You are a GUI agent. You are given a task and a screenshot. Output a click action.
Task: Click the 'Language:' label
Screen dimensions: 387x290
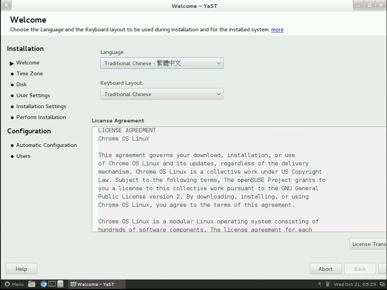tap(112, 52)
